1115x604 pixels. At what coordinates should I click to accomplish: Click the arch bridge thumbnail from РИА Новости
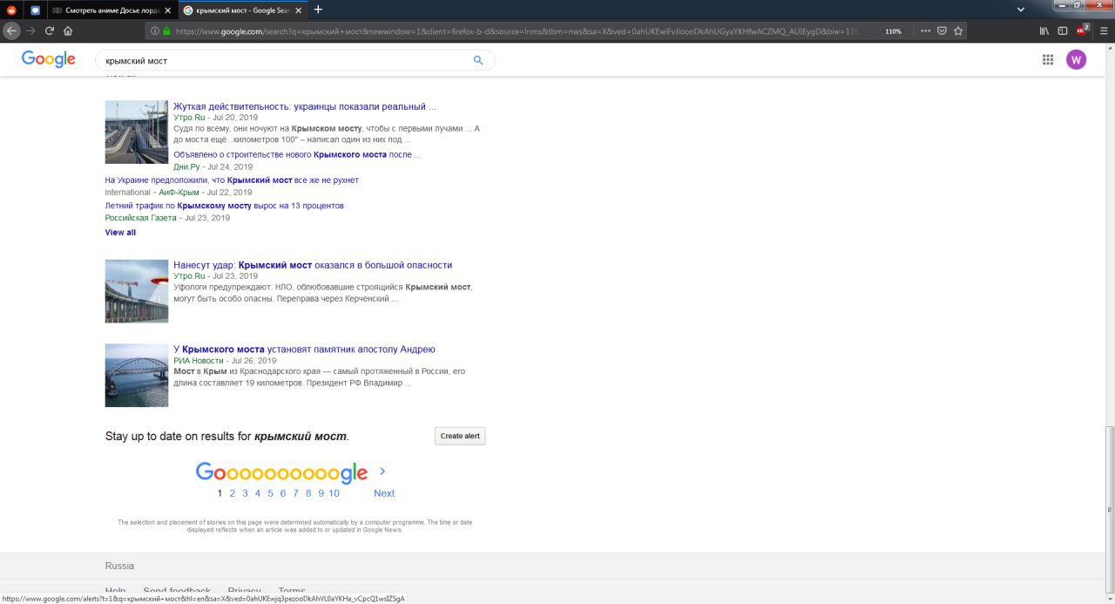click(137, 376)
